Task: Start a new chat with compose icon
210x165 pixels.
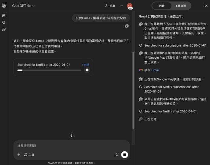Action: pos(4,15)
